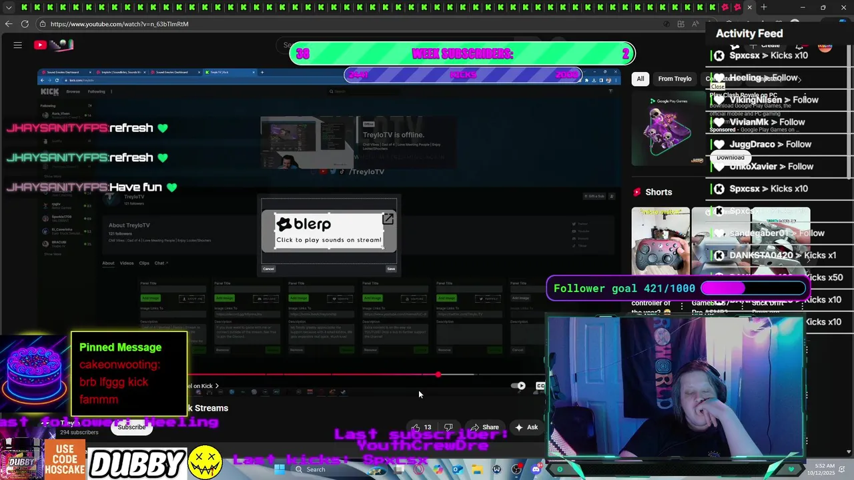Click the blerp play sounds panel
854x480 pixels.
[329, 231]
